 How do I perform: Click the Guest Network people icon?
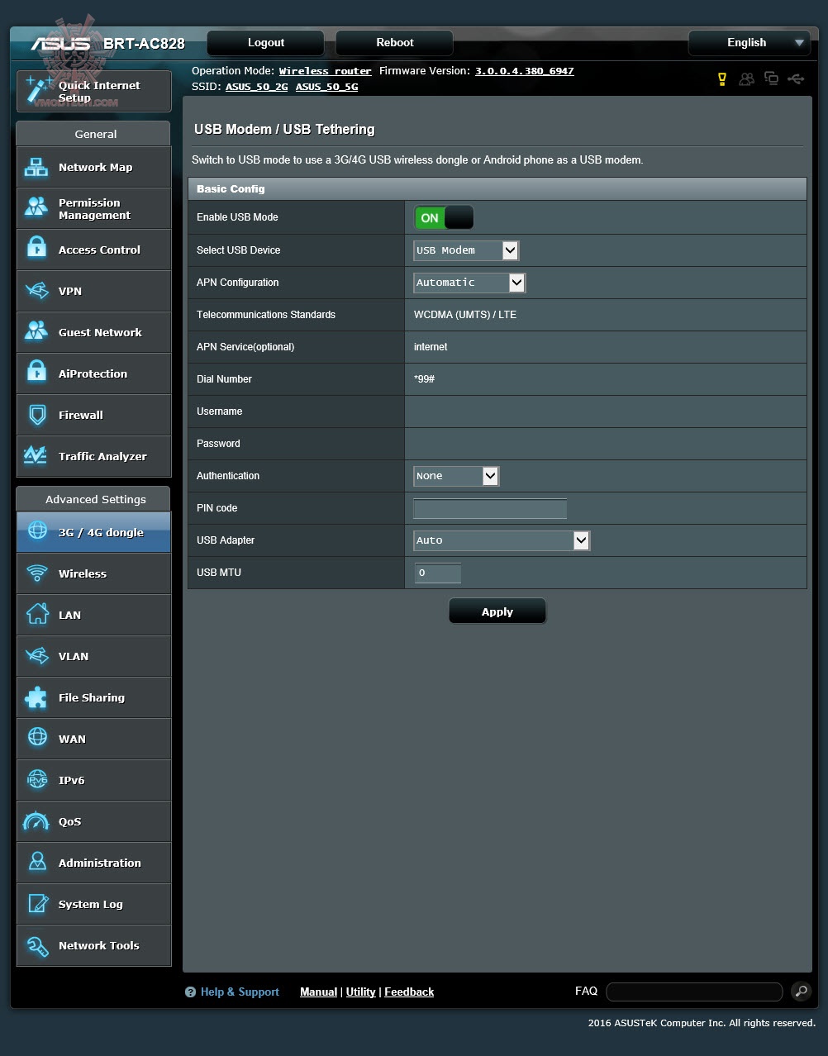pyautogui.click(x=36, y=332)
